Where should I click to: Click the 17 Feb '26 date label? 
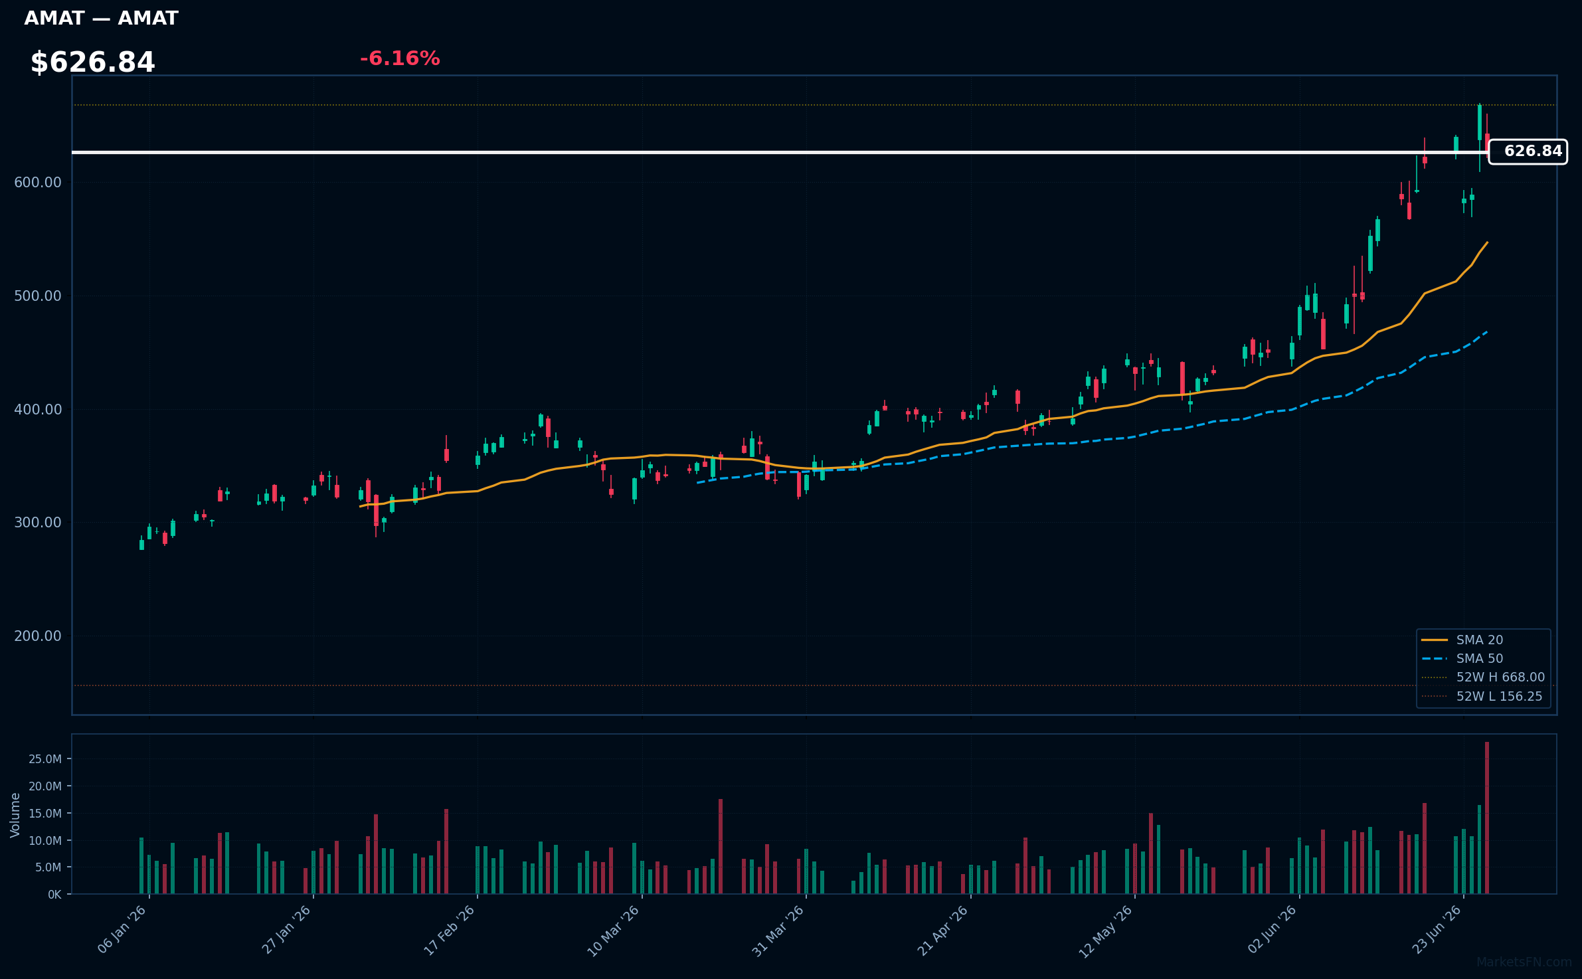point(450,930)
